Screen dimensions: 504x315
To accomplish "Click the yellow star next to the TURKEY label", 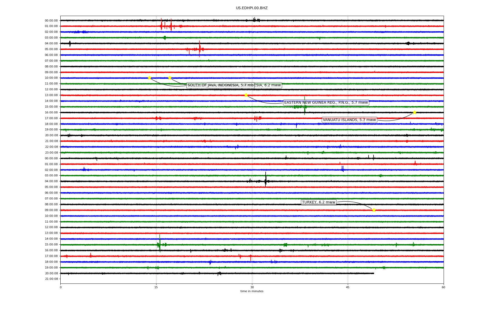I will [x=374, y=210].
